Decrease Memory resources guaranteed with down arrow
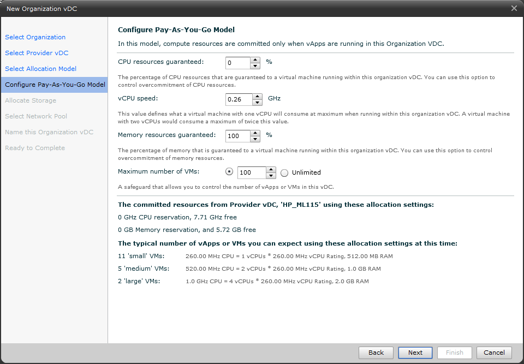Screen dimensions: 524x364 pos(255,139)
